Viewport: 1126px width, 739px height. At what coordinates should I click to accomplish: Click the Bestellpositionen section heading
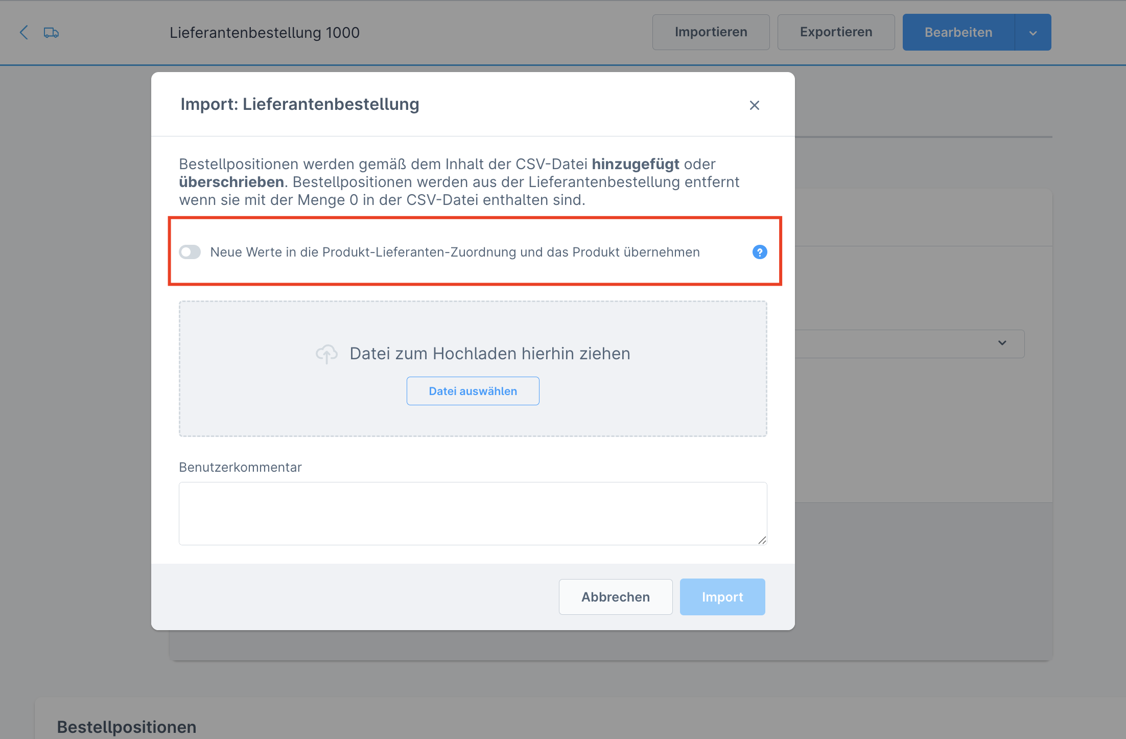127,727
